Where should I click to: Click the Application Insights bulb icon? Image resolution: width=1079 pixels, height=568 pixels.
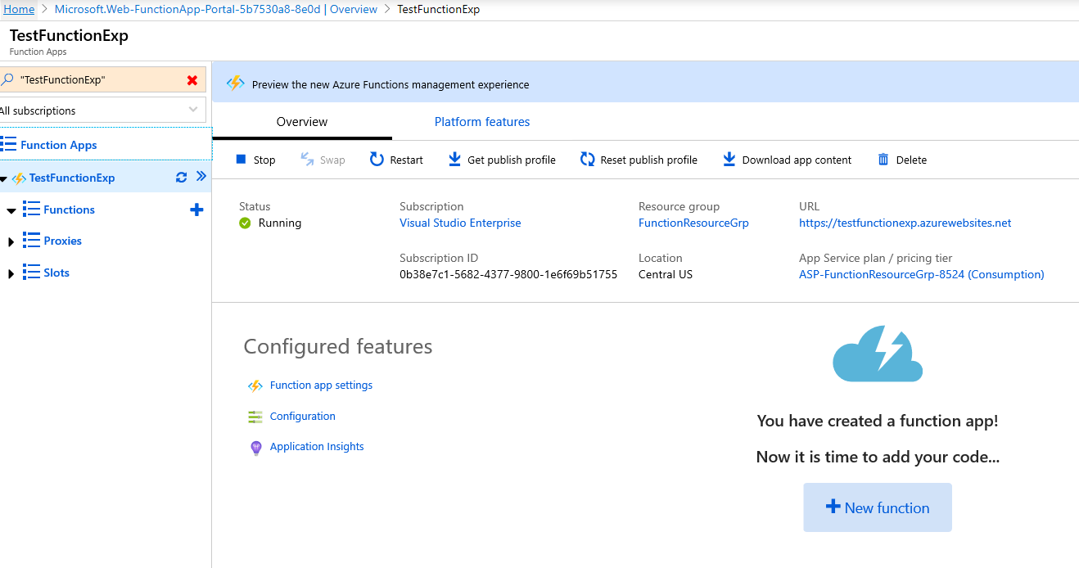click(255, 448)
